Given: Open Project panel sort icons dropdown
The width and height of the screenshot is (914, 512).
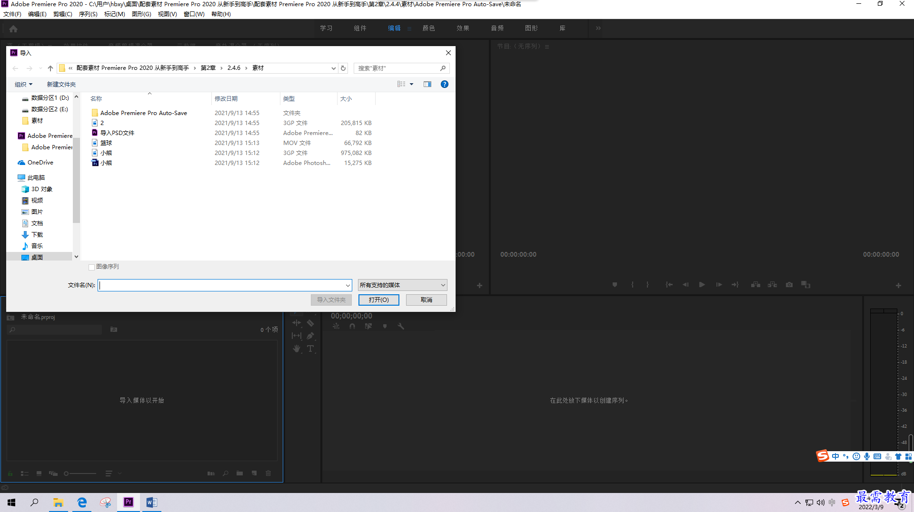Looking at the screenshot, I should coord(113,473).
